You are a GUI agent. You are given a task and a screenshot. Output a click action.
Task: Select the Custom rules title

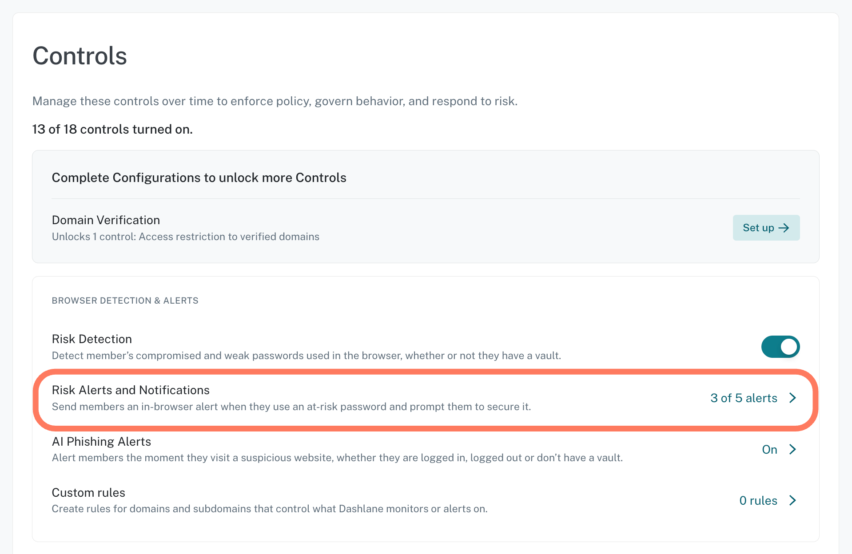pyautogui.click(x=88, y=492)
